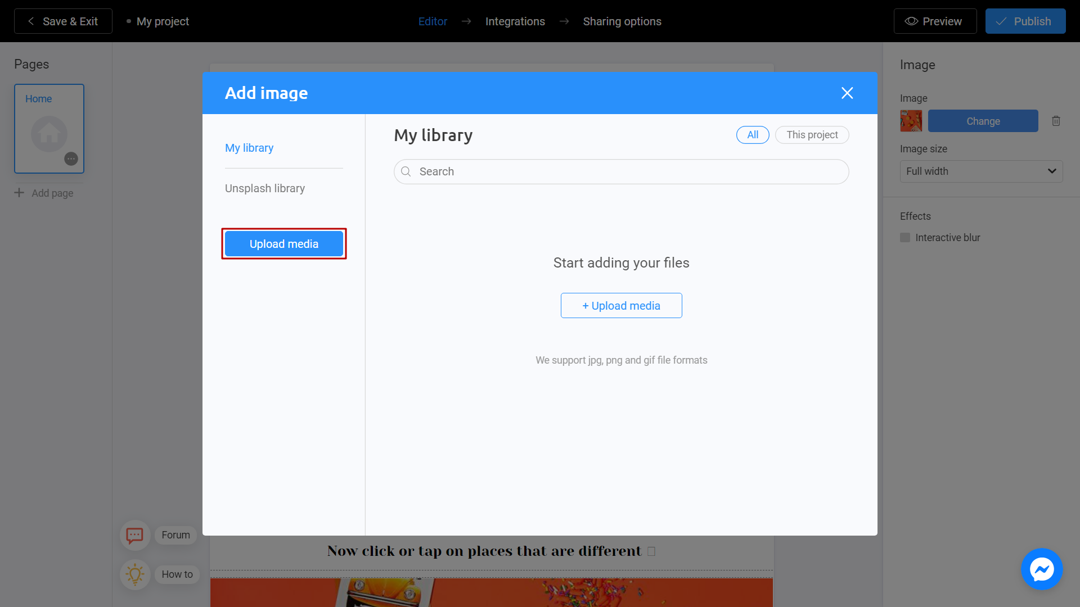The height and width of the screenshot is (607, 1080).
Task: Click the close dialog icon
Action: [848, 93]
